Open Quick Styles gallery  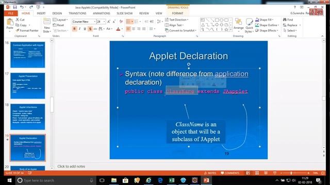coord(249,25)
